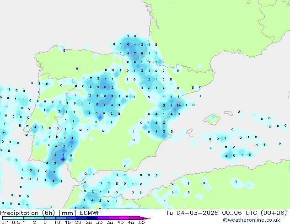Image resolution: width=290 pixels, height=224 pixels.
Task: Click the '00..06 UTC' time range text
Action: pyautogui.click(x=240, y=213)
